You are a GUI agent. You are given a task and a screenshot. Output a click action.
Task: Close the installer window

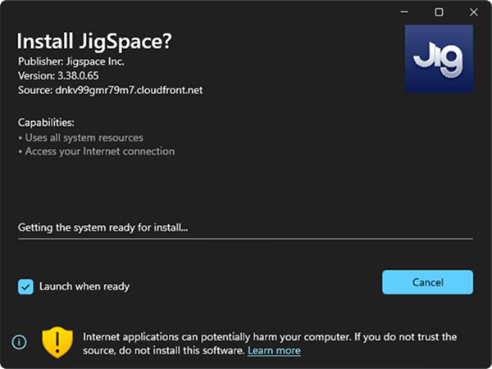473,12
